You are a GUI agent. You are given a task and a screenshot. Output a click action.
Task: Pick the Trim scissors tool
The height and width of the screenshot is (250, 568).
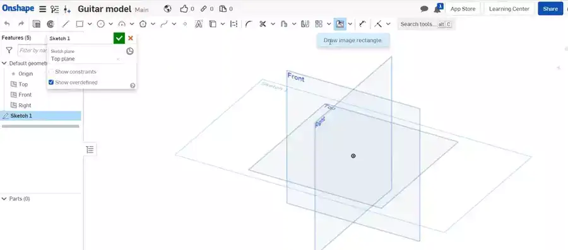263,24
